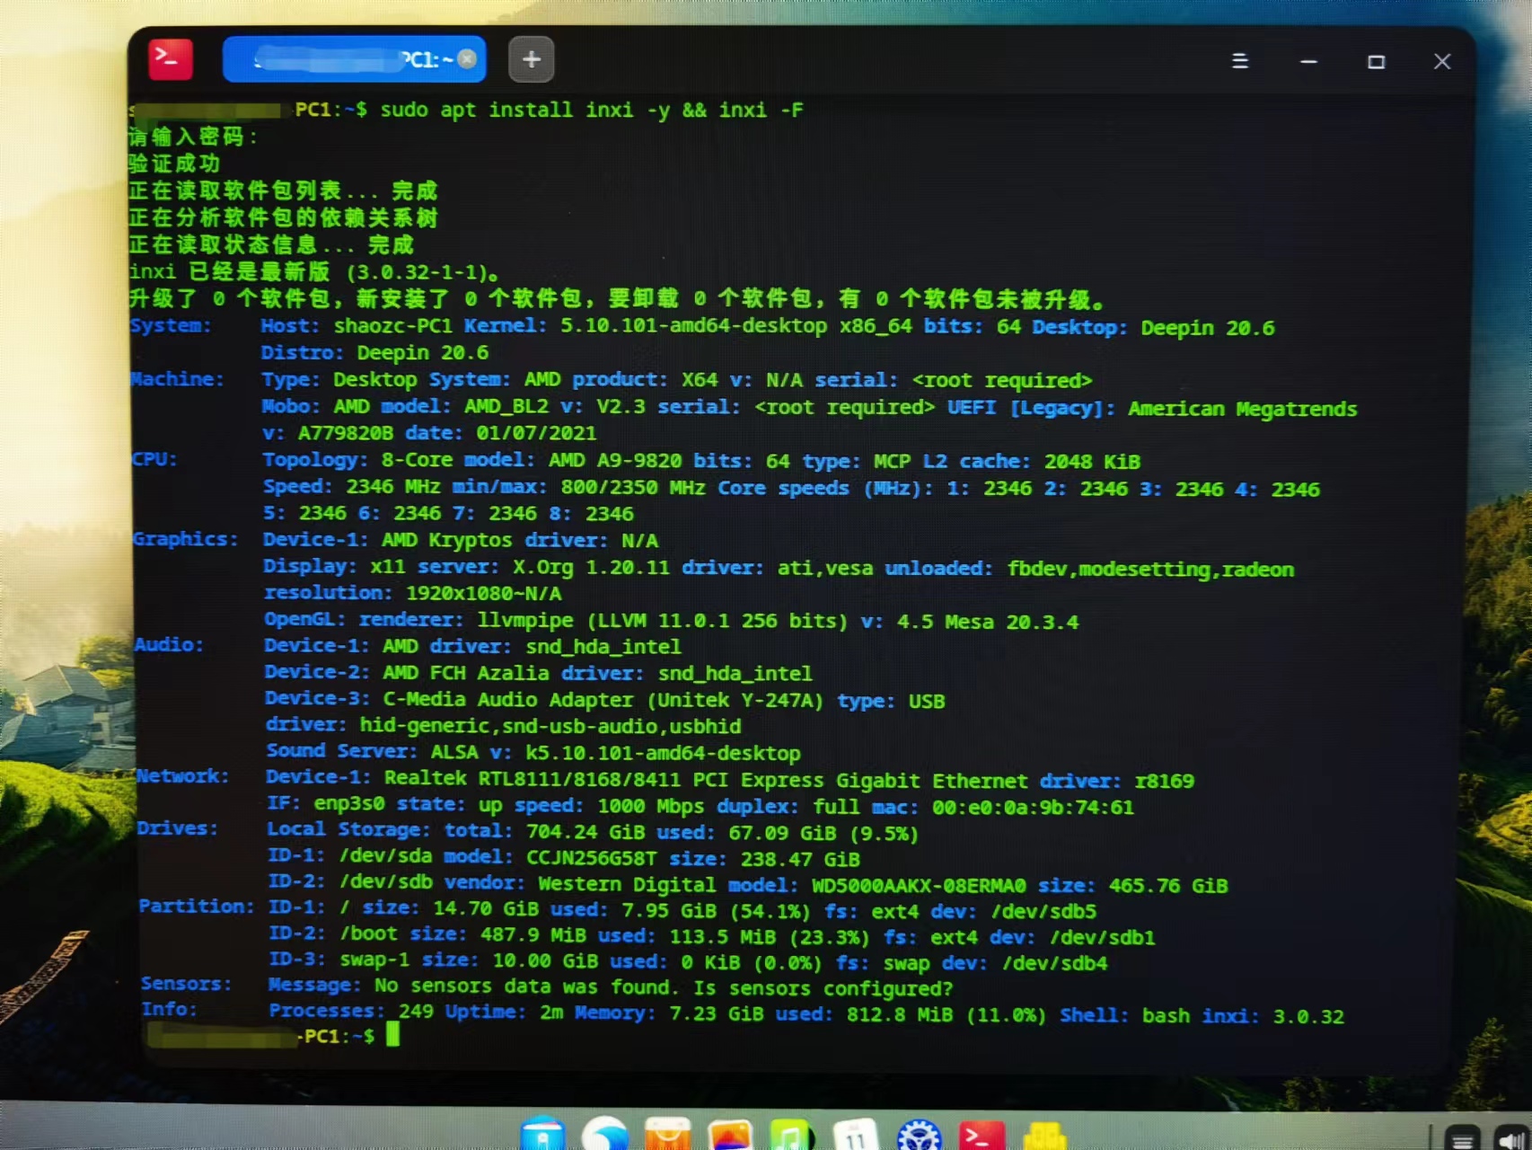The height and width of the screenshot is (1150, 1532).
Task: Click the root partition device '/dev/sdb5'
Action: [x=1043, y=911]
